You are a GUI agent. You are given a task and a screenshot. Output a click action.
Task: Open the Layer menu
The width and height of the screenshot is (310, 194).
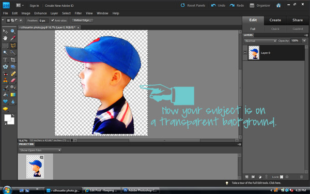(x=54, y=13)
